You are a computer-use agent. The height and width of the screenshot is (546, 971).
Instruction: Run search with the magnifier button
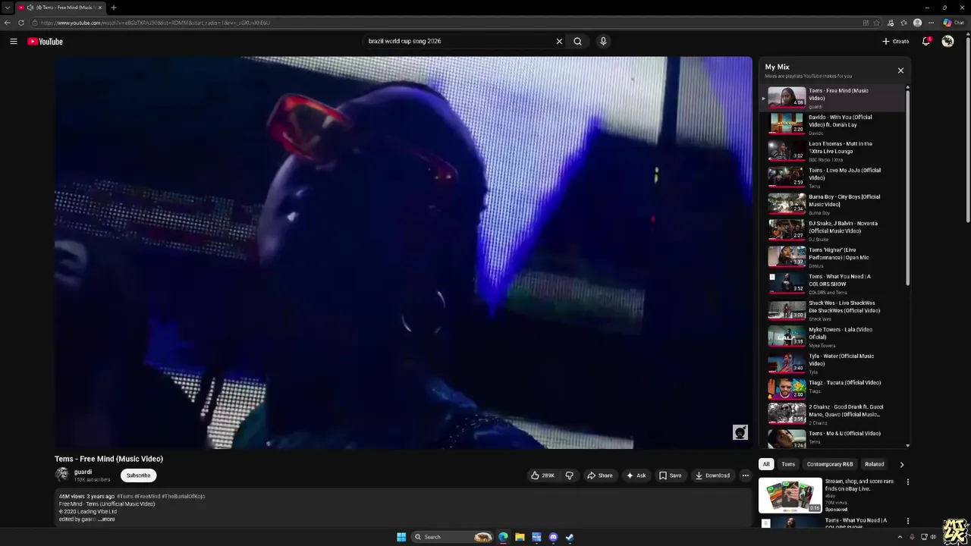(577, 41)
